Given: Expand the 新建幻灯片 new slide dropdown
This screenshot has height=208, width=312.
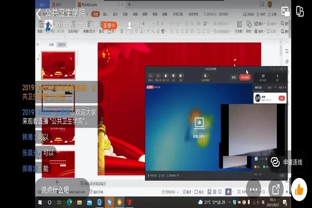Looking at the screenshot, I should coord(90,31).
